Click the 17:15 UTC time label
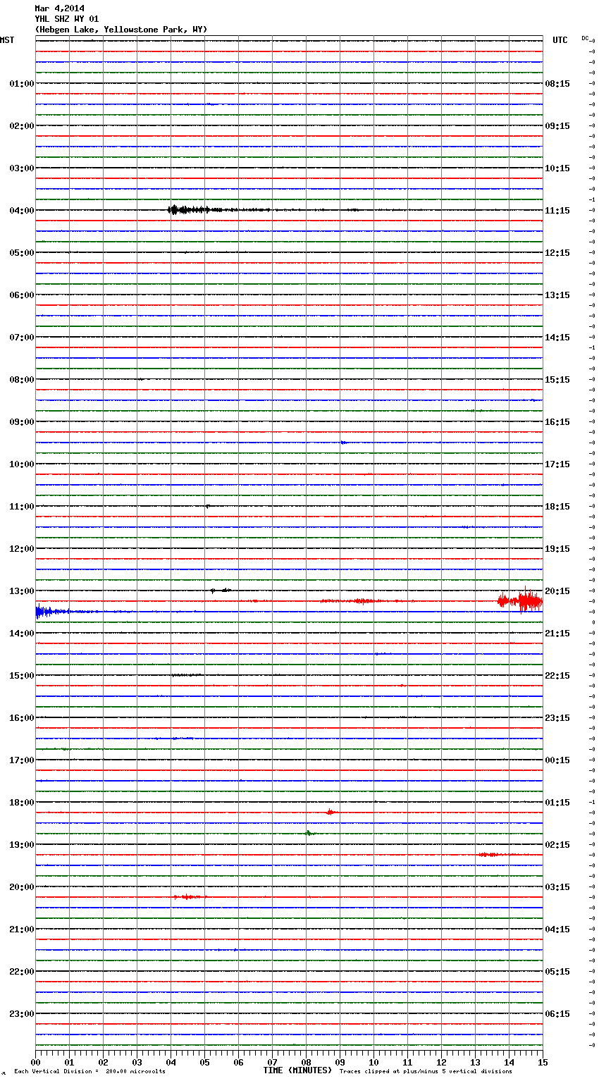 click(557, 464)
